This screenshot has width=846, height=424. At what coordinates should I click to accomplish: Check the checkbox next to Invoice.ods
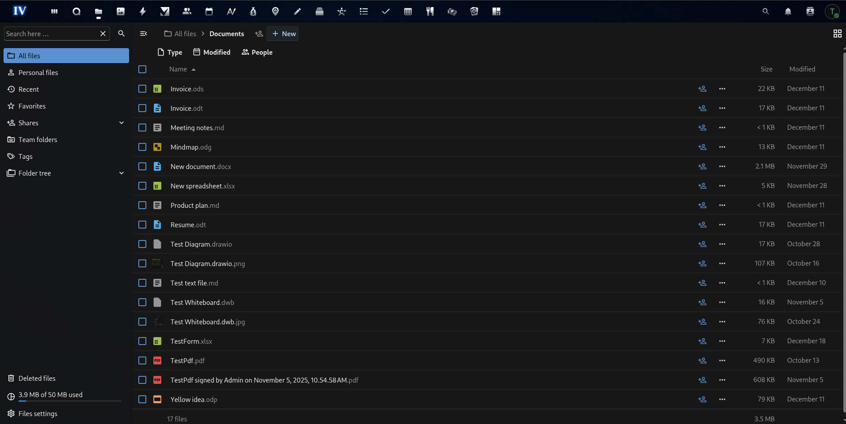[x=142, y=89]
